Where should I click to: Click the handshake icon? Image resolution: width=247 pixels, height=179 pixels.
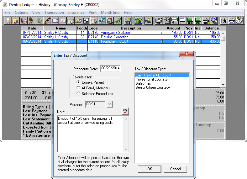pos(159,21)
